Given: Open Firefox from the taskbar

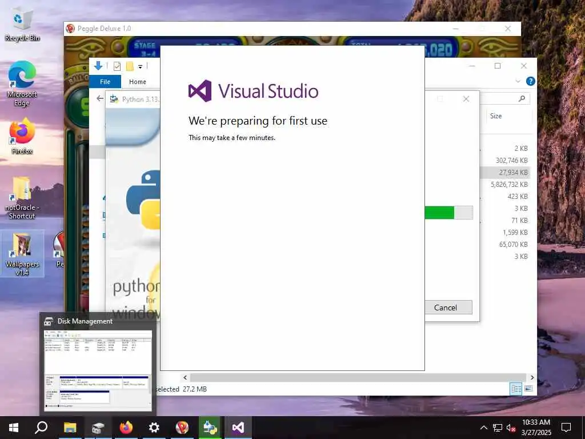Looking at the screenshot, I should 126,428.
